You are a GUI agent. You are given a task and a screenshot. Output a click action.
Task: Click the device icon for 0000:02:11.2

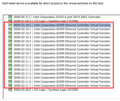click(10, 65)
